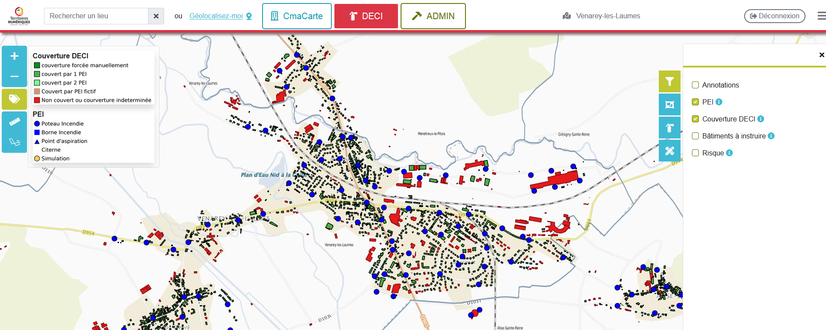
Task: Switch to the CmaCarte tab
Action: pyautogui.click(x=297, y=16)
